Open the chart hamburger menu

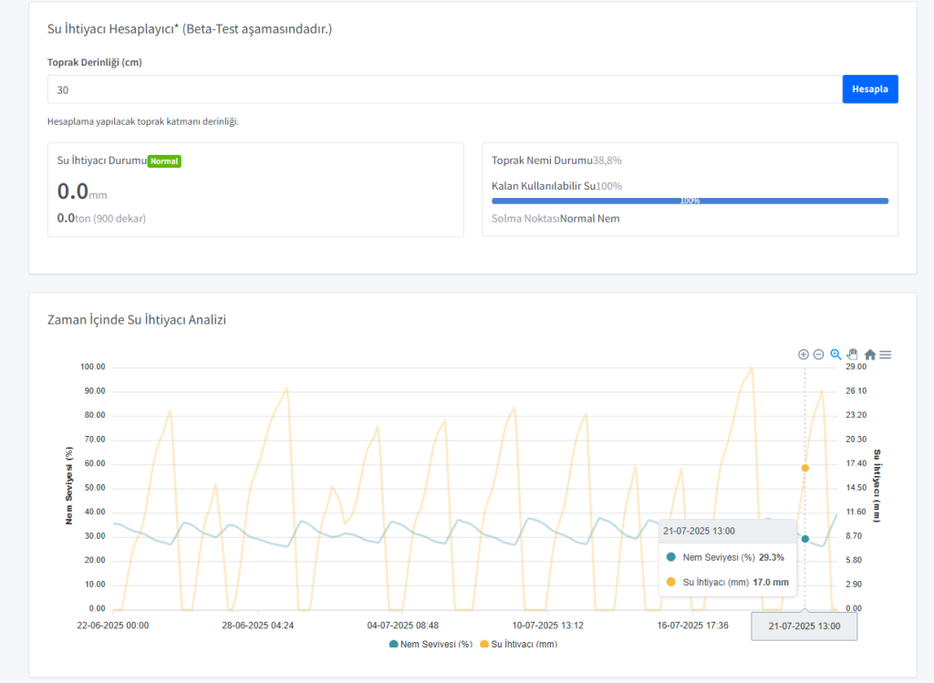(886, 355)
